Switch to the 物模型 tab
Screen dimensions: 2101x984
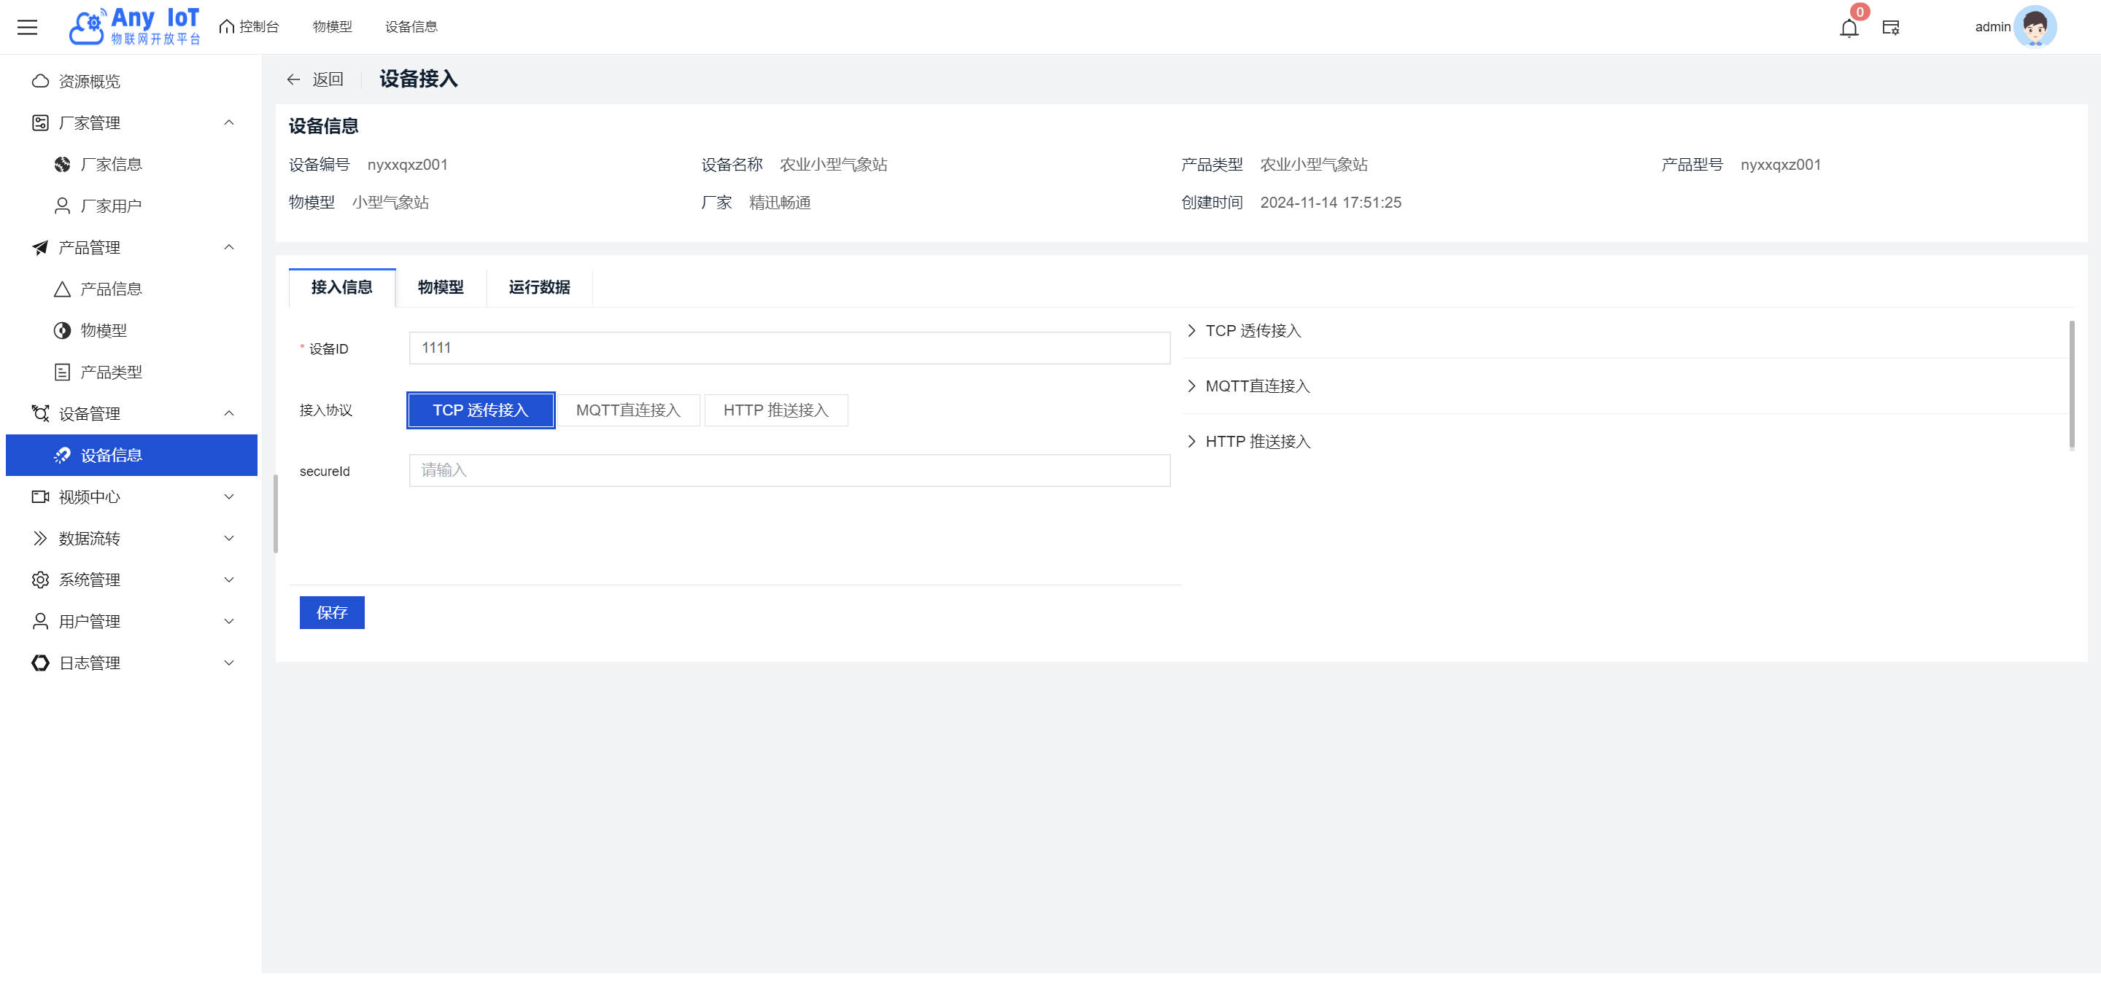click(x=441, y=287)
